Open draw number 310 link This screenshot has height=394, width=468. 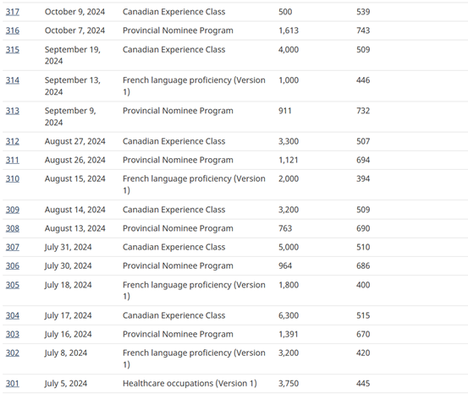[x=13, y=178]
